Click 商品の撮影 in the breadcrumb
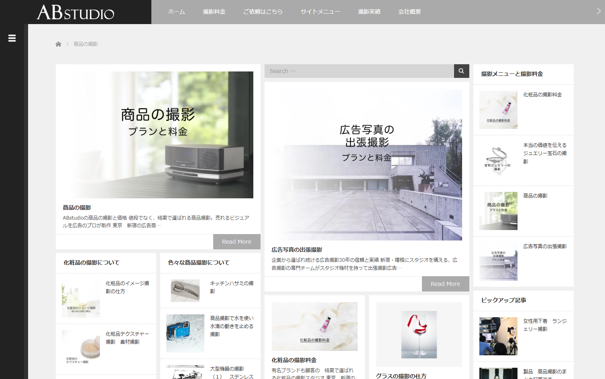 [x=86, y=43]
